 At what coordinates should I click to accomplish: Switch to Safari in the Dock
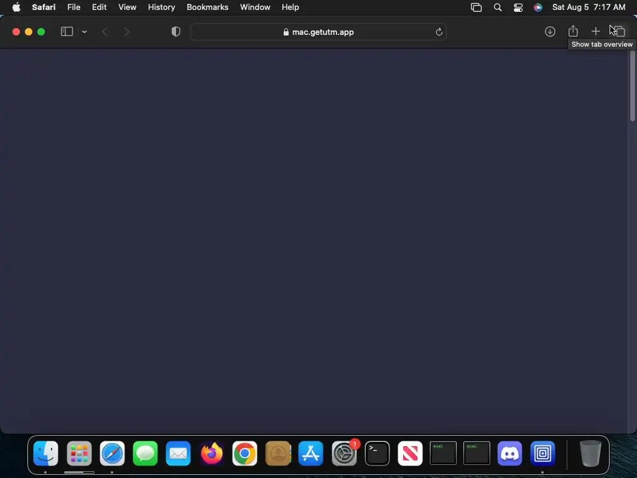[112, 453]
